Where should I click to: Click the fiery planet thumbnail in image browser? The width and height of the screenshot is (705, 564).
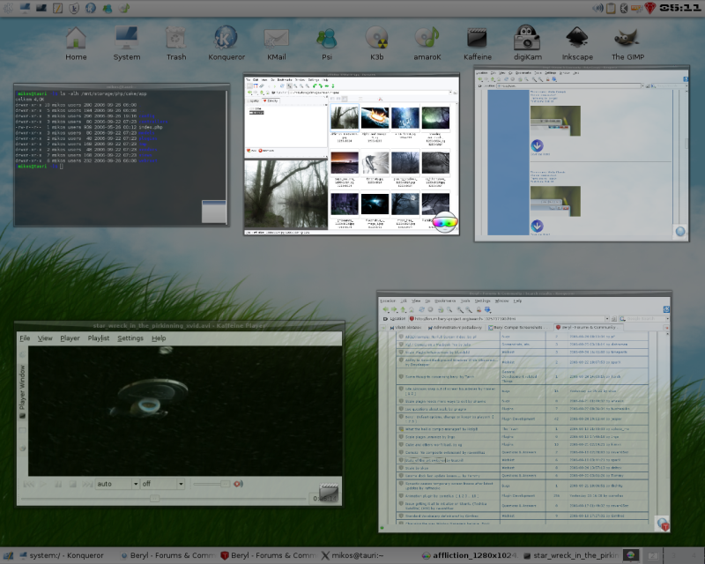(375, 117)
